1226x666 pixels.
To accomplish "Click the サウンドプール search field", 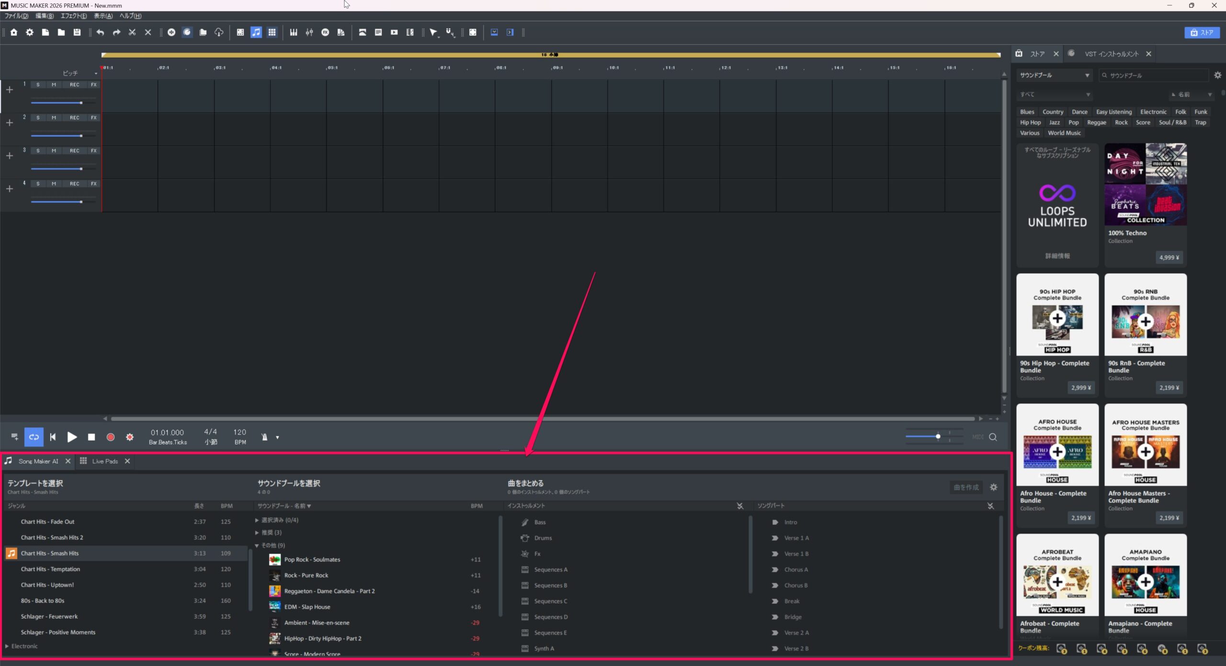I will pos(1154,75).
